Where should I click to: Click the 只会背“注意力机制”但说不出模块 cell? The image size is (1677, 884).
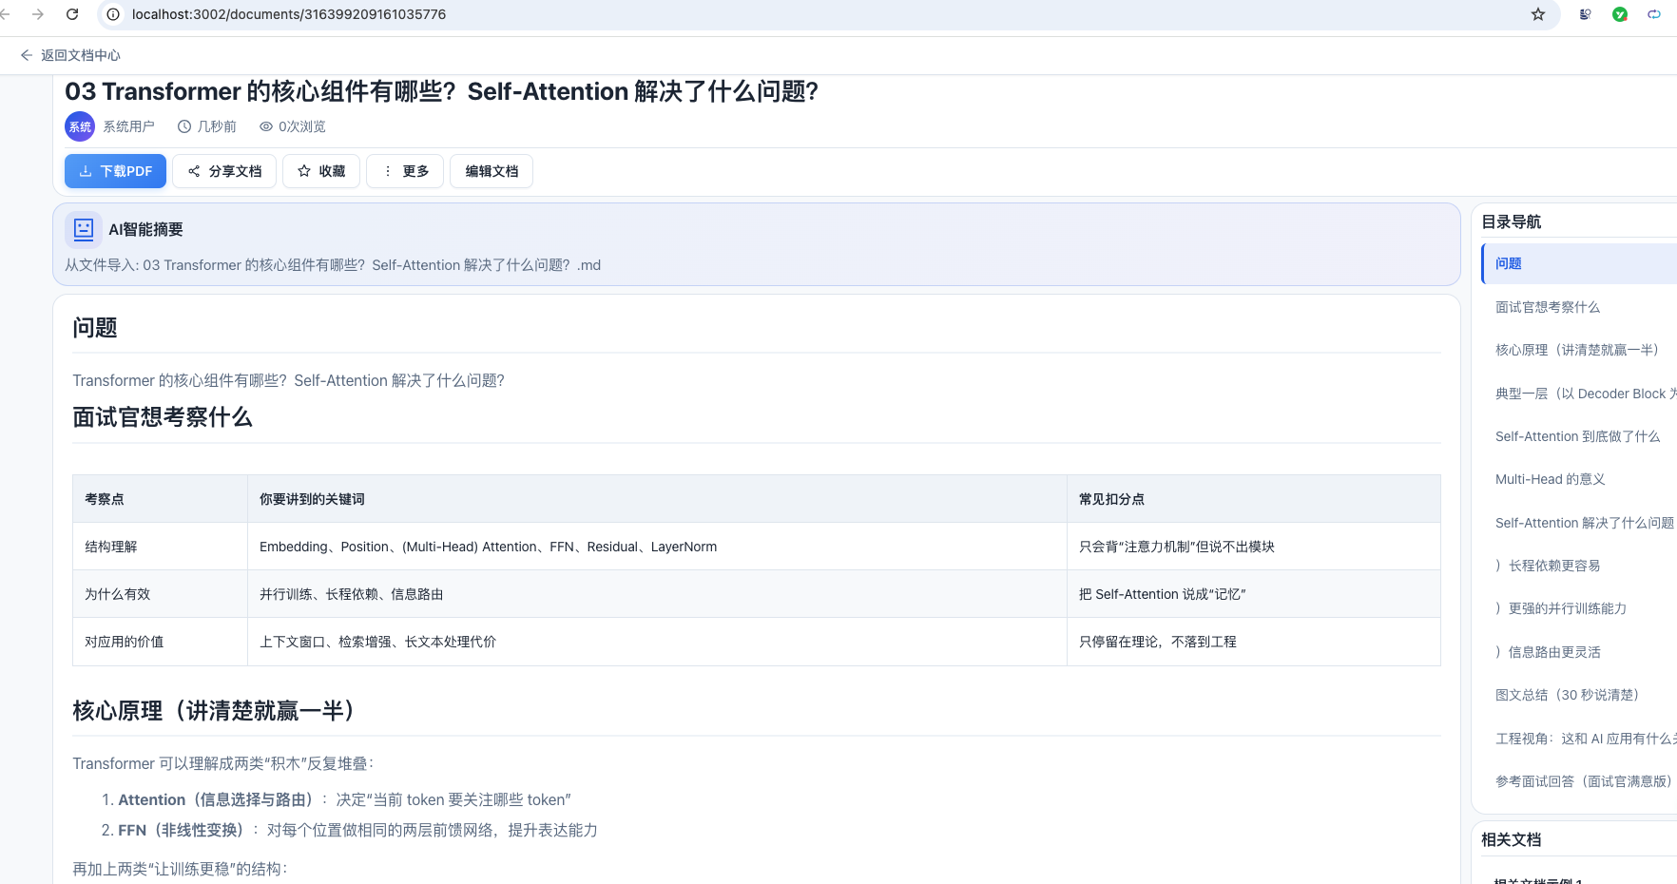click(x=1254, y=547)
